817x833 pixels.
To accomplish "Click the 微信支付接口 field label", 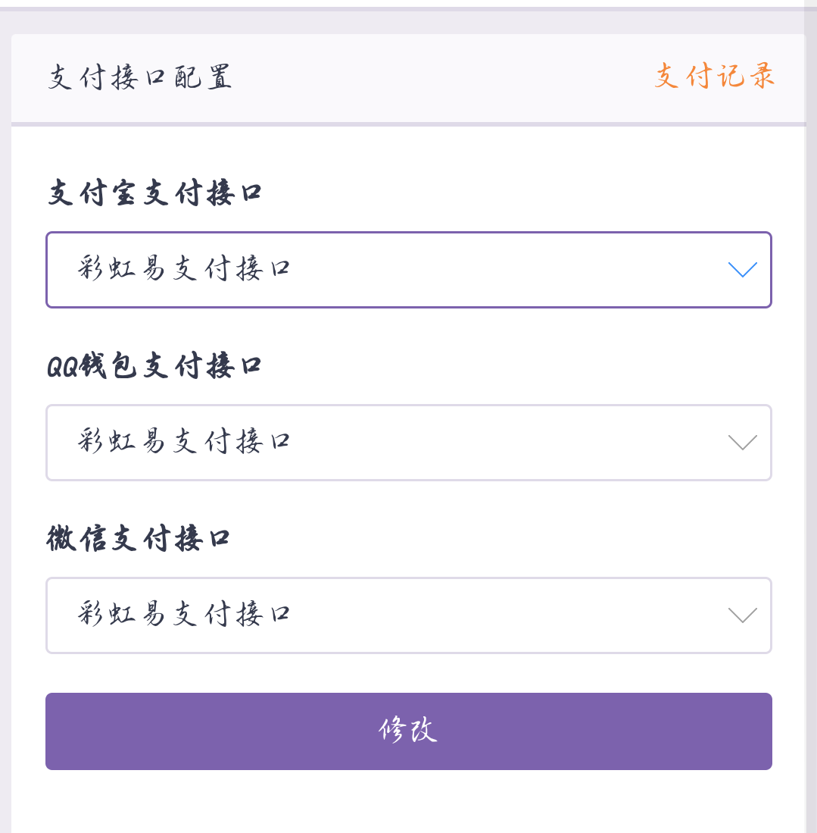I will [x=139, y=540].
